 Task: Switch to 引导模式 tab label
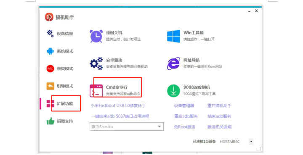coord(65,86)
